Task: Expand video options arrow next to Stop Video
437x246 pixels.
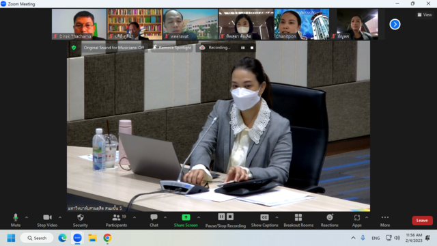Action: 60,217
